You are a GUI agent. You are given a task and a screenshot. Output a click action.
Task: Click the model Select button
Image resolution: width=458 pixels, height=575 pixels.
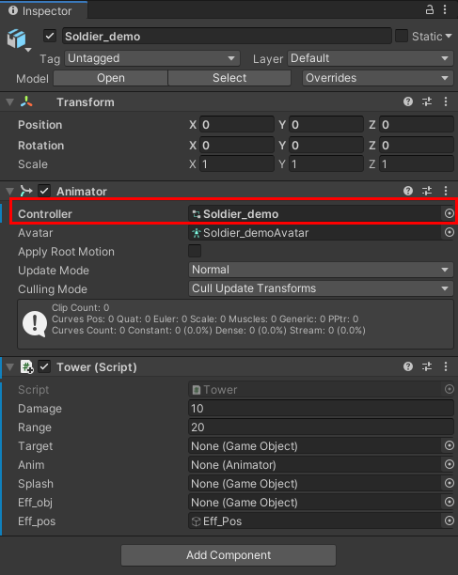point(229,78)
